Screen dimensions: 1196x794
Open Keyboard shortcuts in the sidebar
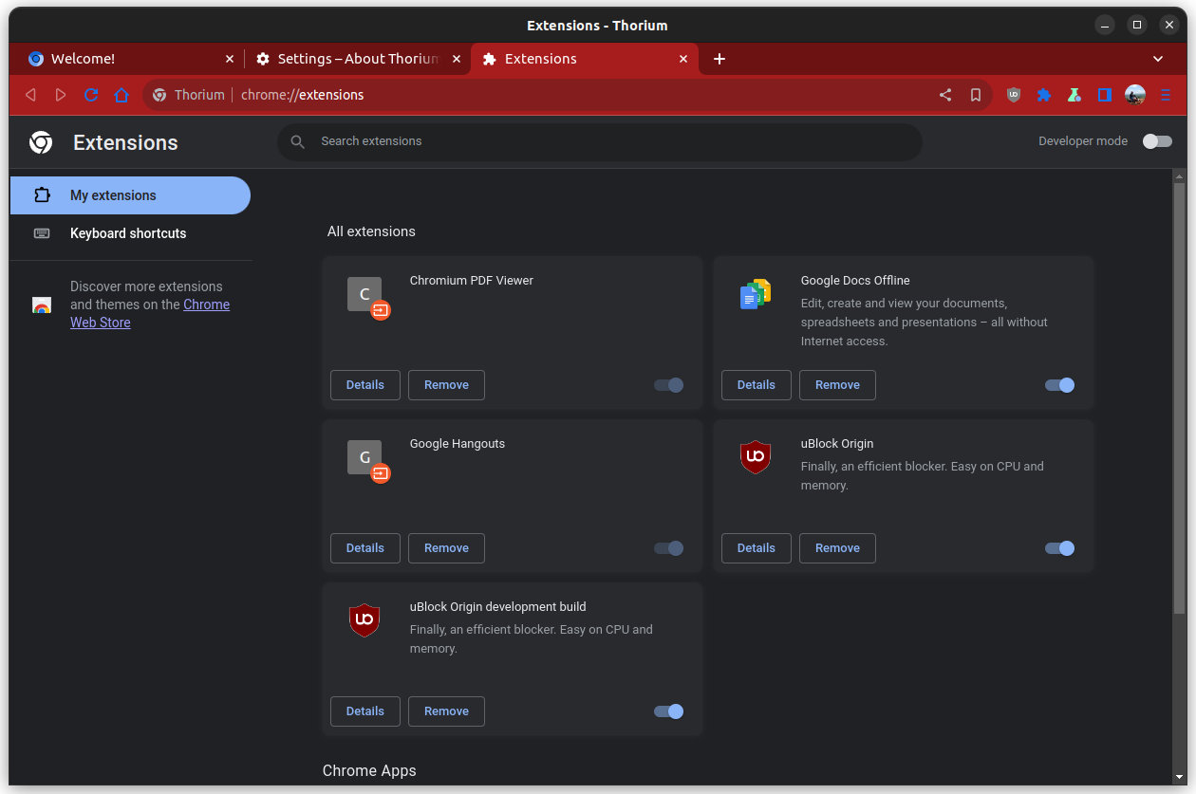pyautogui.click(x=127, y=233)
